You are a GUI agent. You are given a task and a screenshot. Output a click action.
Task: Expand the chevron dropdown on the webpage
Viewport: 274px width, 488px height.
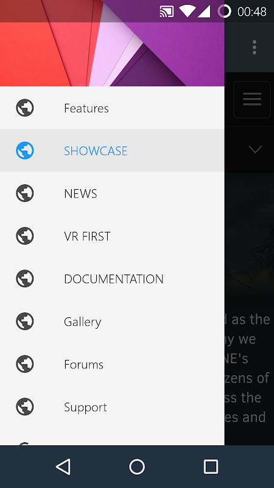(255, 149)
